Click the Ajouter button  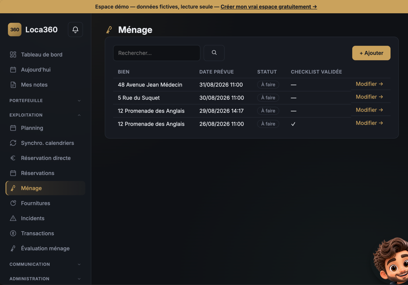(x=371, y=53)
